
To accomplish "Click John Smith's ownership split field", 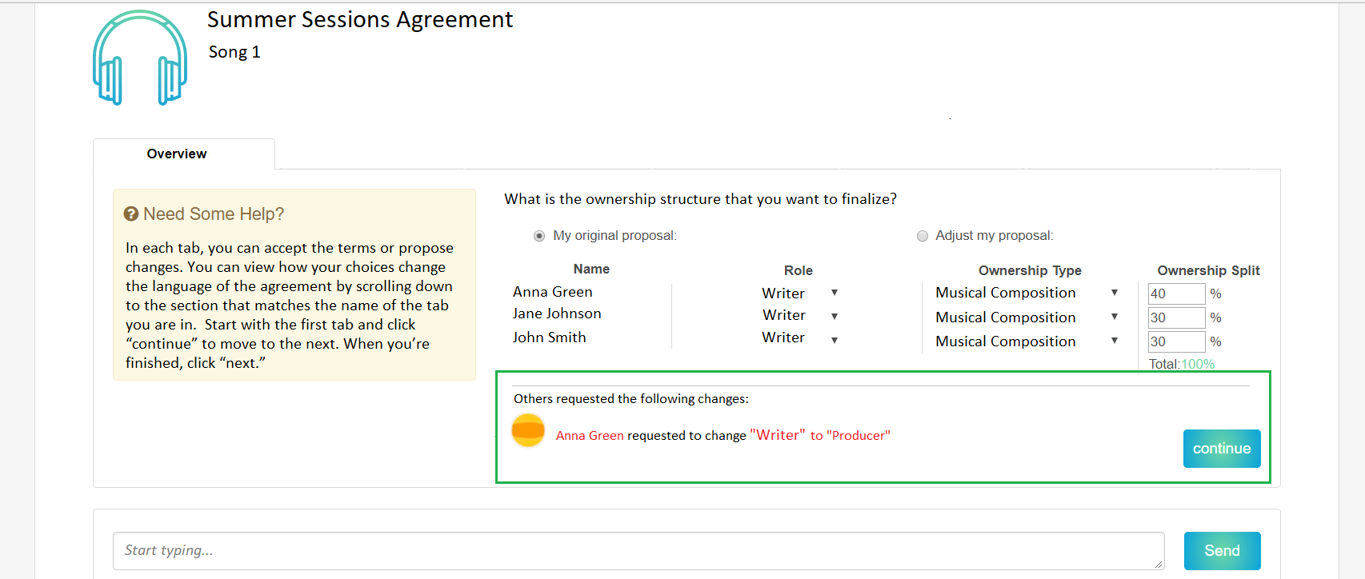I will (1175, 341).
